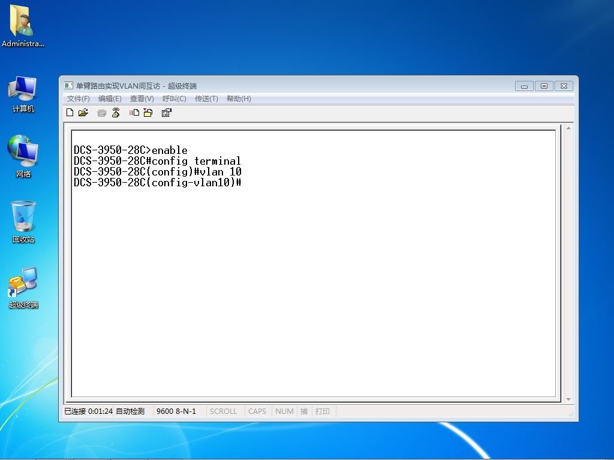Click the New connection toolbar icon
614x460 pixels.
coord(70,113)
